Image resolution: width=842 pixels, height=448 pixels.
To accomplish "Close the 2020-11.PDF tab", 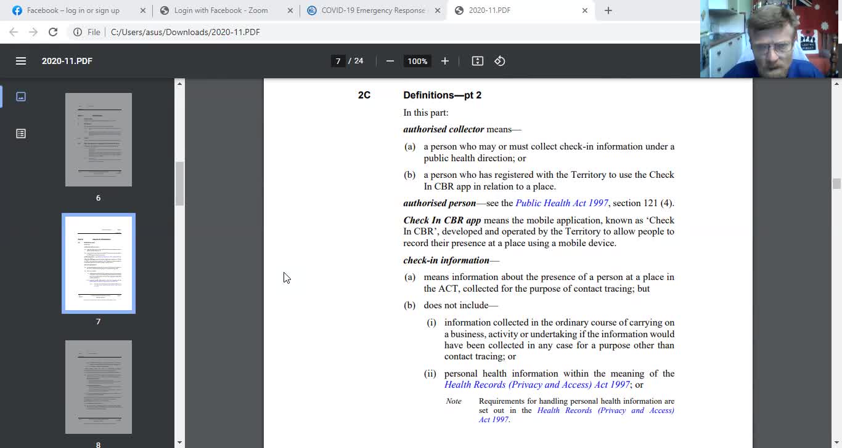I will [x=585, y=10].
